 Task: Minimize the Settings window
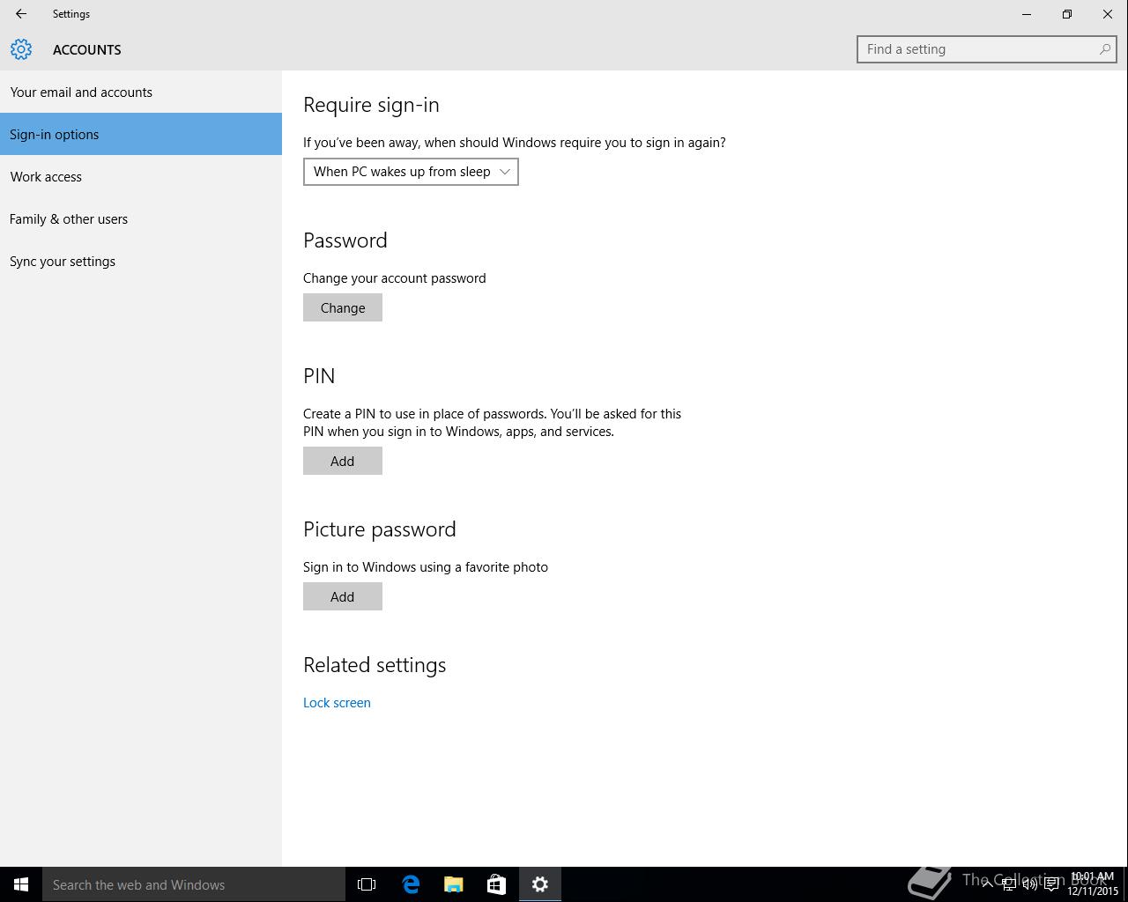[1027, 14]
